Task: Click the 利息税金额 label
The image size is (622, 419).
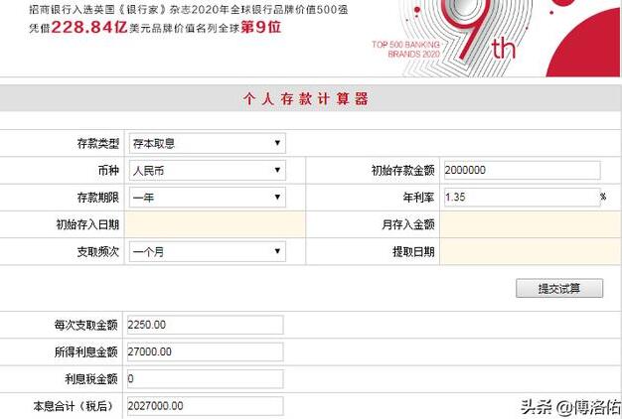Action: point(91,379)
